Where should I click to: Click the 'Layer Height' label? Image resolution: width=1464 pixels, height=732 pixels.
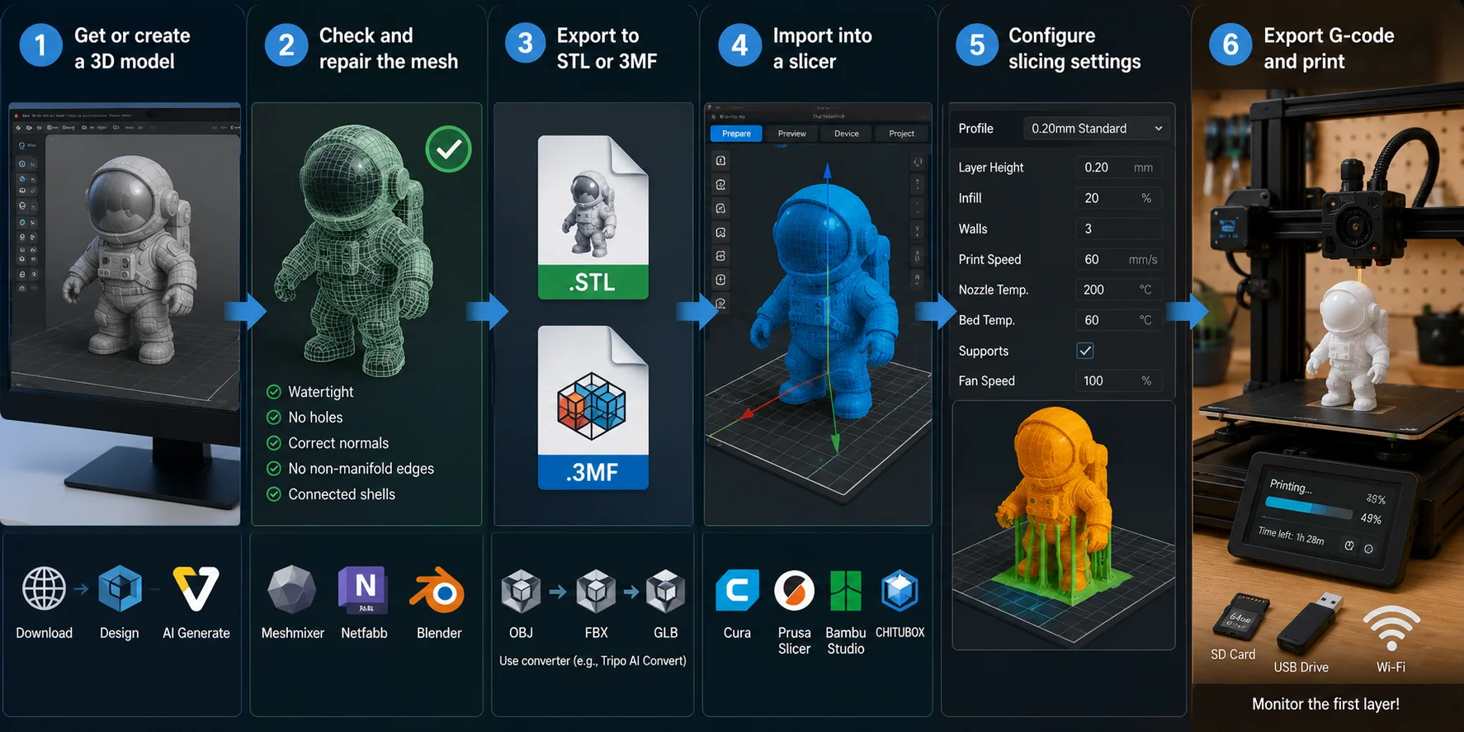pos(990,168)
